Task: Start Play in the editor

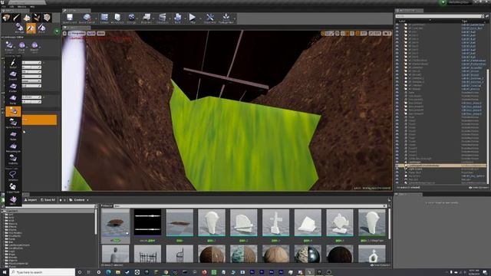Action: click(193, 18)
